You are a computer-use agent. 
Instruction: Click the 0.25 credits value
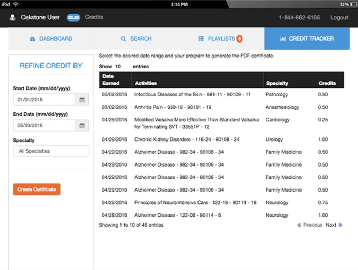323,120
